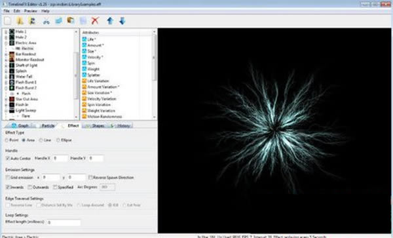Click the orange Amount Variation icon
The width and height of the screenshot is (393, 238).
click(84, 87)
